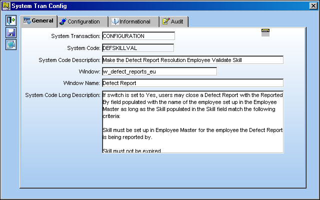Click the System Code field DEFSKILLVAL

tap(138, 48)
